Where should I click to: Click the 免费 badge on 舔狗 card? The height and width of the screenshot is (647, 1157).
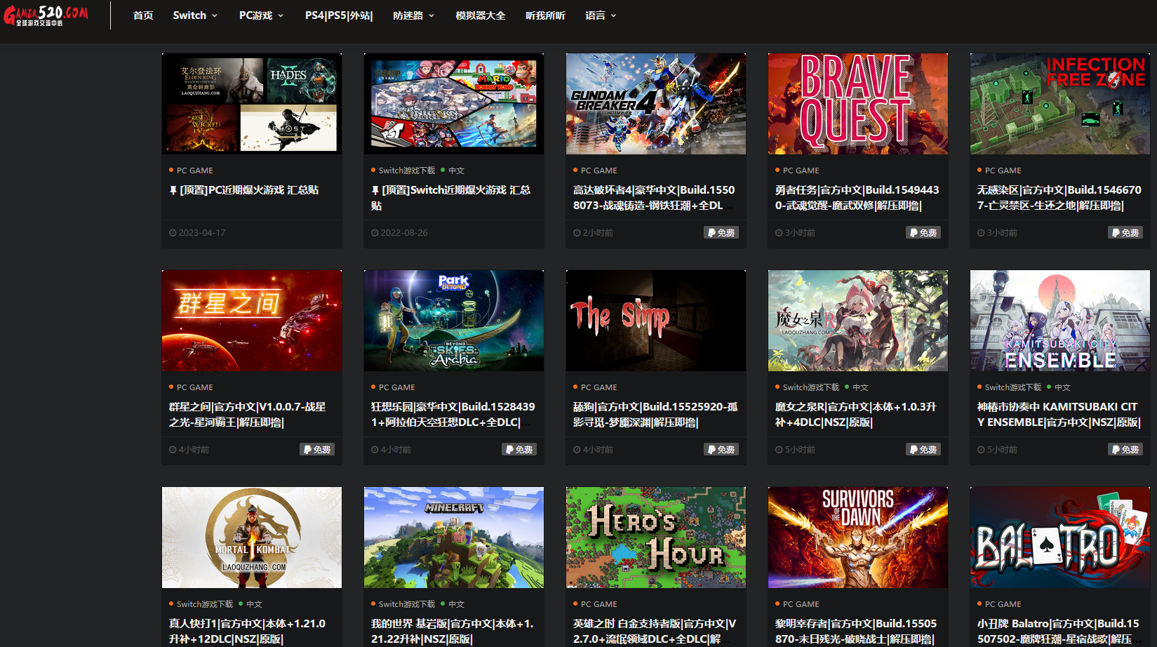pos(721,449)
